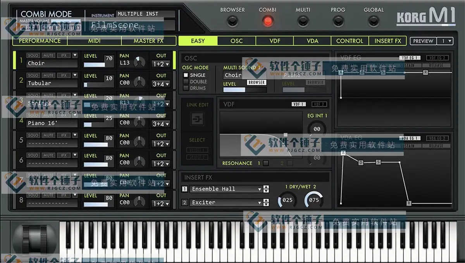The height and width of the screenshot is (263, 465).
Task: Open OUT dropdown for timbre 1
Action: pyautogui.click(x=161, y=64)
